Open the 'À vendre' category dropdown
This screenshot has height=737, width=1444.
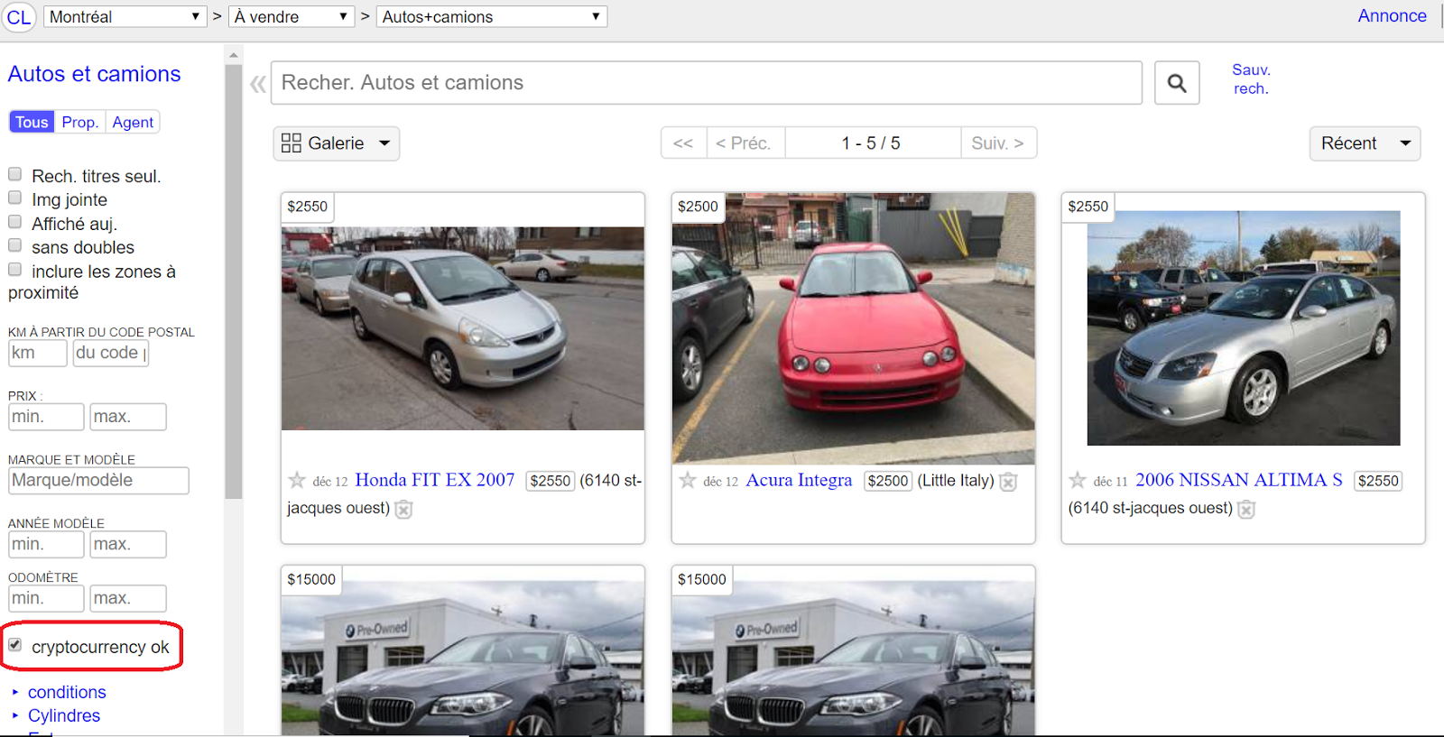point(292,17)
